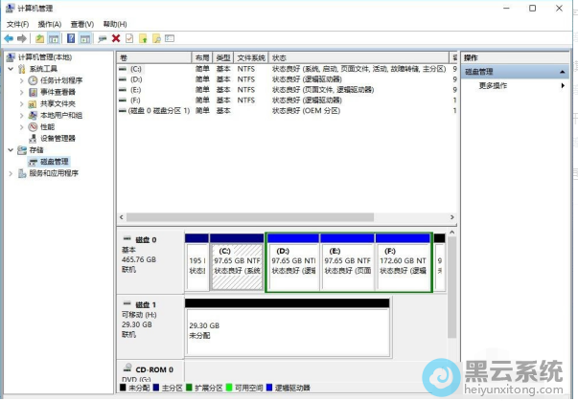Image resolution: width=578 pixels, height=401 pixels.
Task: Collapse the 系统工具 tree node
Action: [11, 69]
